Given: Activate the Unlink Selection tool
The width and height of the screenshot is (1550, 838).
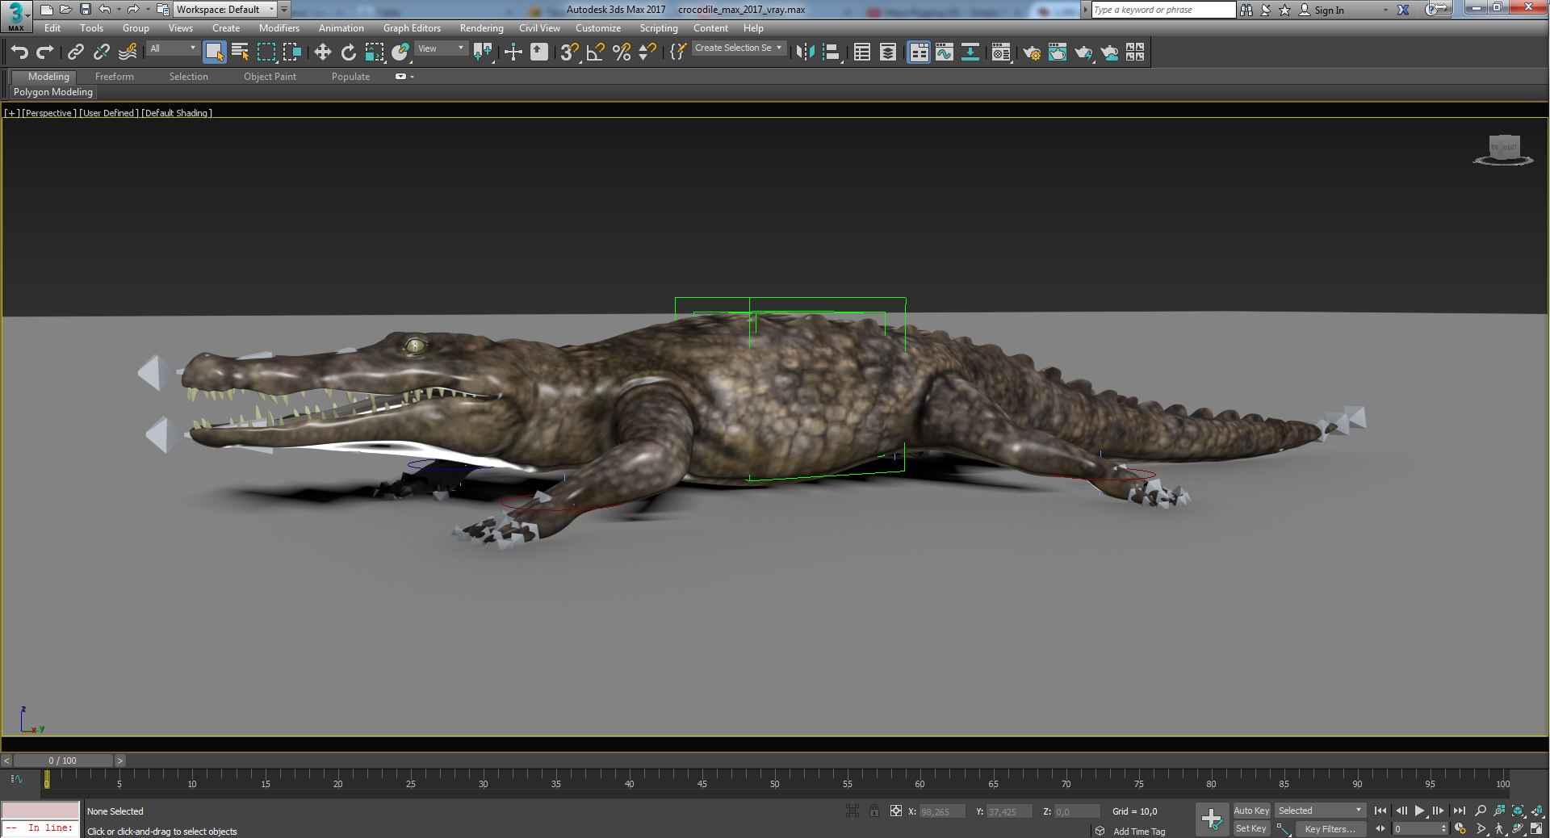Looking at the screenshot, I should [x=101, y=52].
